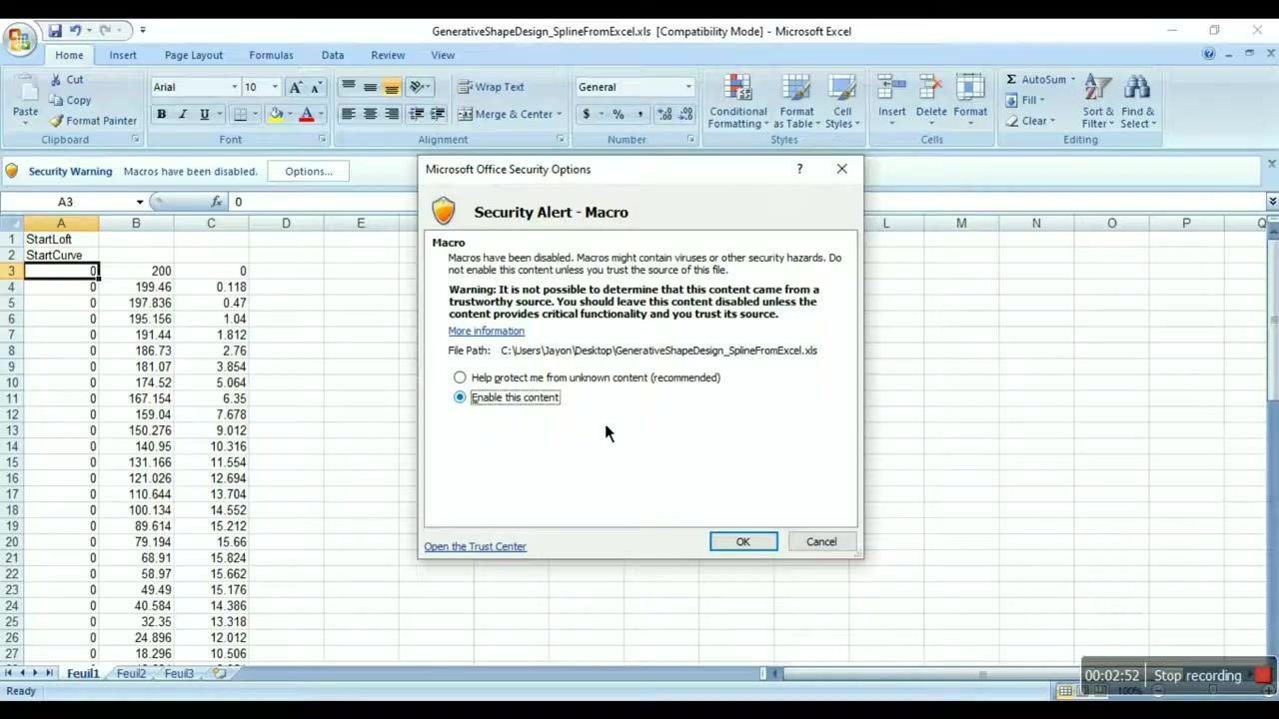
Task: Apply Percent Style number format
Action: [x=619, y=114]
